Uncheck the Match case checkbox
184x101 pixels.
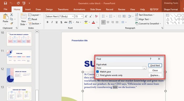98,72
